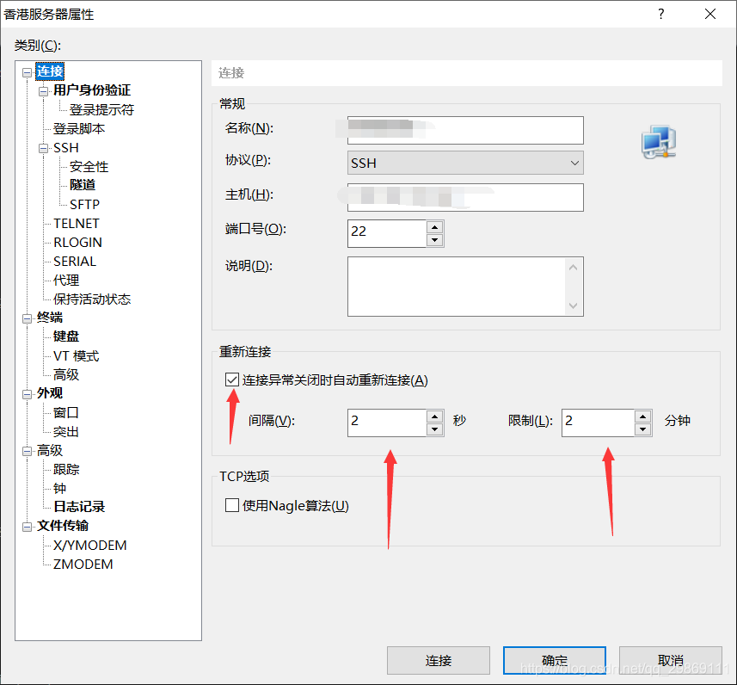Select 钟 tree item
This screenshot has height=685, width=737.
pyautogui.click(x=59, y=488)
